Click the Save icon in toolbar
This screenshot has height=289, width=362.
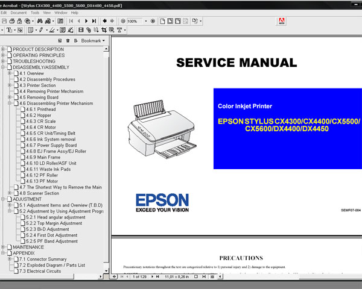pyautogui.click(x=4, y=21)
